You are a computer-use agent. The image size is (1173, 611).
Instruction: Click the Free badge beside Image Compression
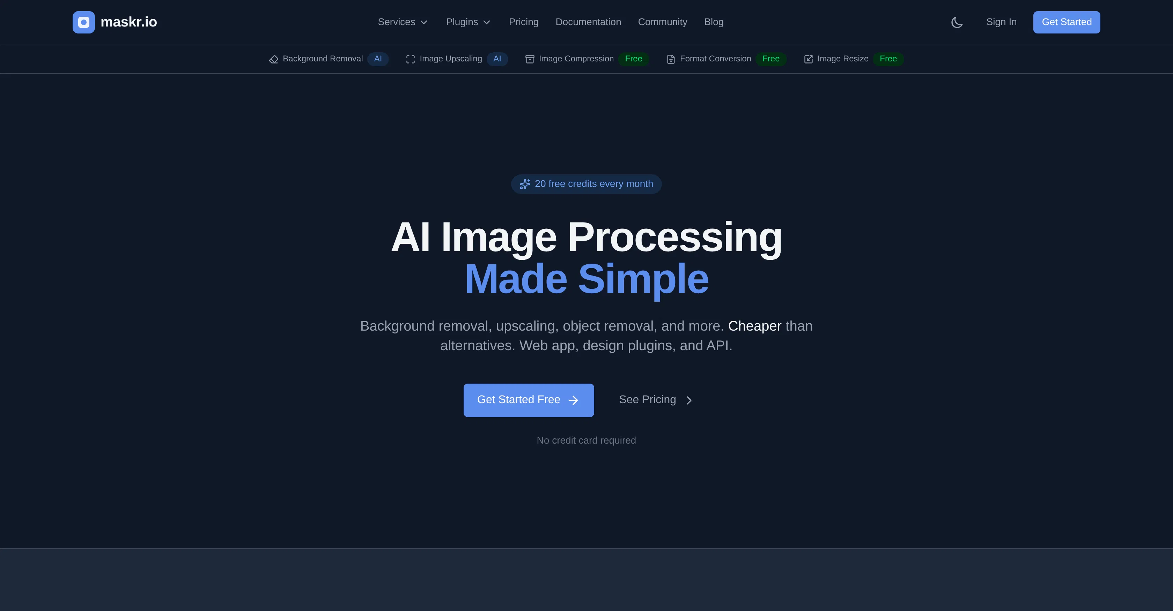pyautogui.click(x=634, y=59)
